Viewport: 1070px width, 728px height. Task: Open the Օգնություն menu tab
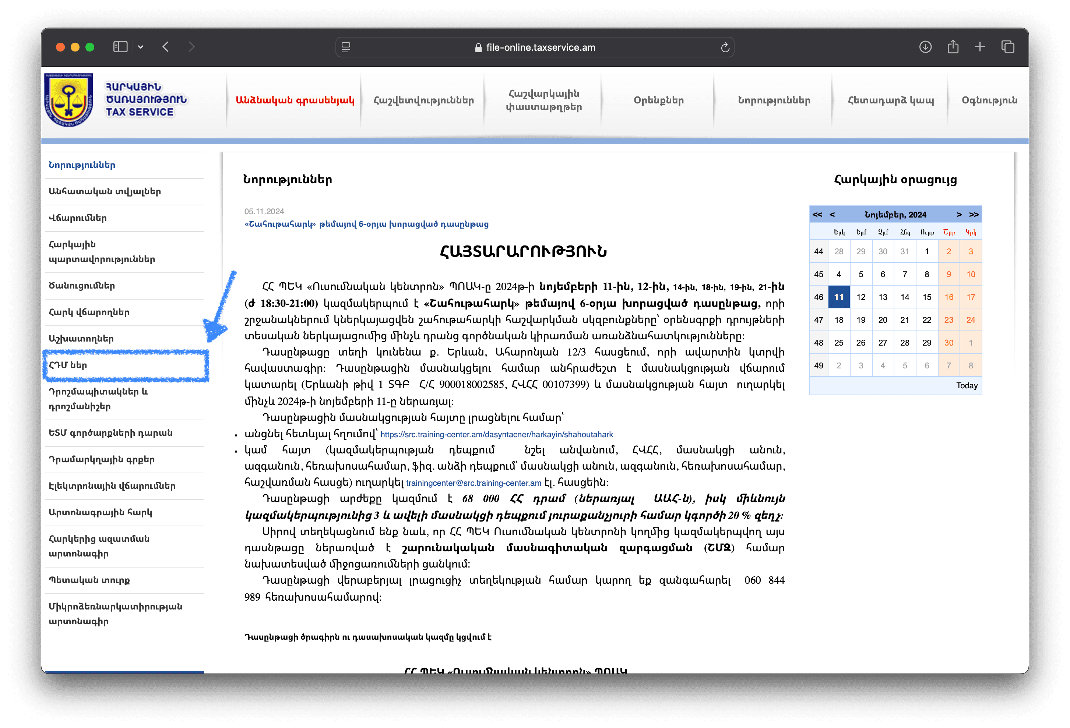(x=989, y=100)
